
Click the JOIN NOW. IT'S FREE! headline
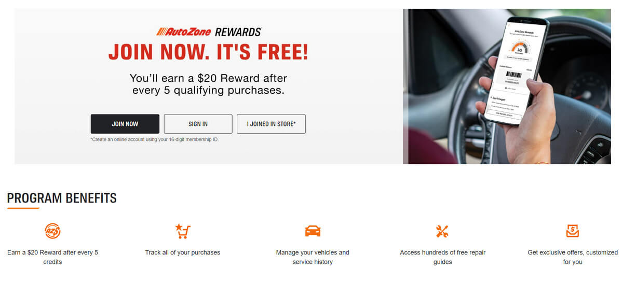pos(208,52)
